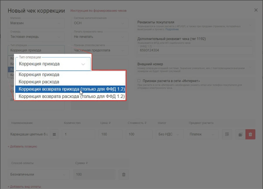Expand the Внешний номер section
This screenshot has height=189, width=263.
250,66
